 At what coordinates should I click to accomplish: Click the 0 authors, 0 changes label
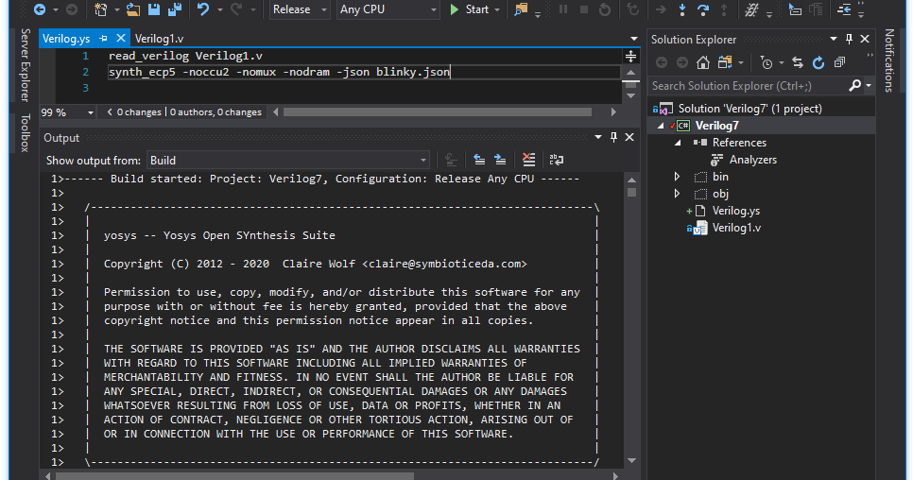pyautogui.click(x=215, y=112)
